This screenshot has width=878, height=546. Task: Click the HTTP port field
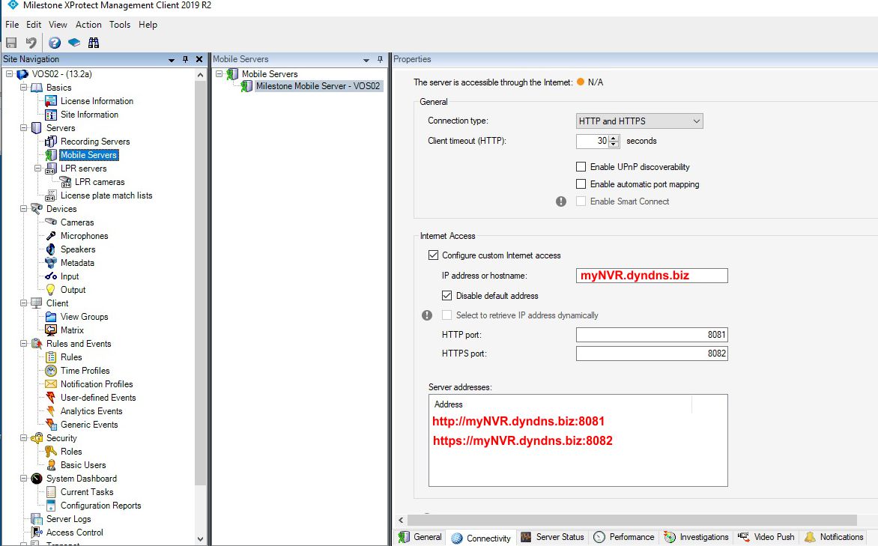click(x=652, y=335)
